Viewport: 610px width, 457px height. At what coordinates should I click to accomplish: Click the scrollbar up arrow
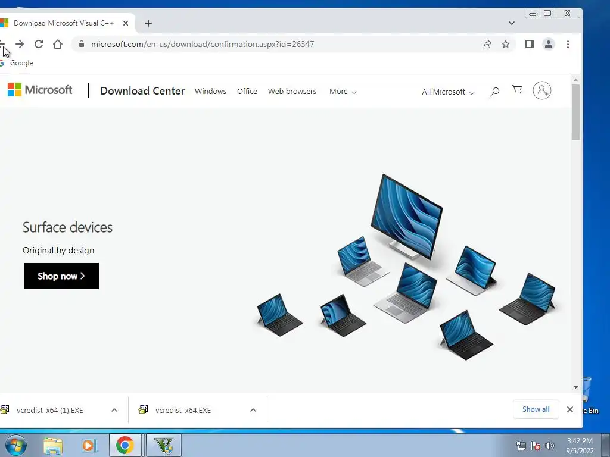coord(576,80)
